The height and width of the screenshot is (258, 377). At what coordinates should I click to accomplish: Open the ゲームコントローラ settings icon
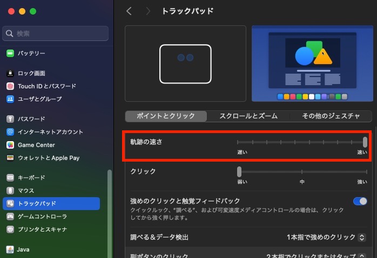(x=10, y=217)
